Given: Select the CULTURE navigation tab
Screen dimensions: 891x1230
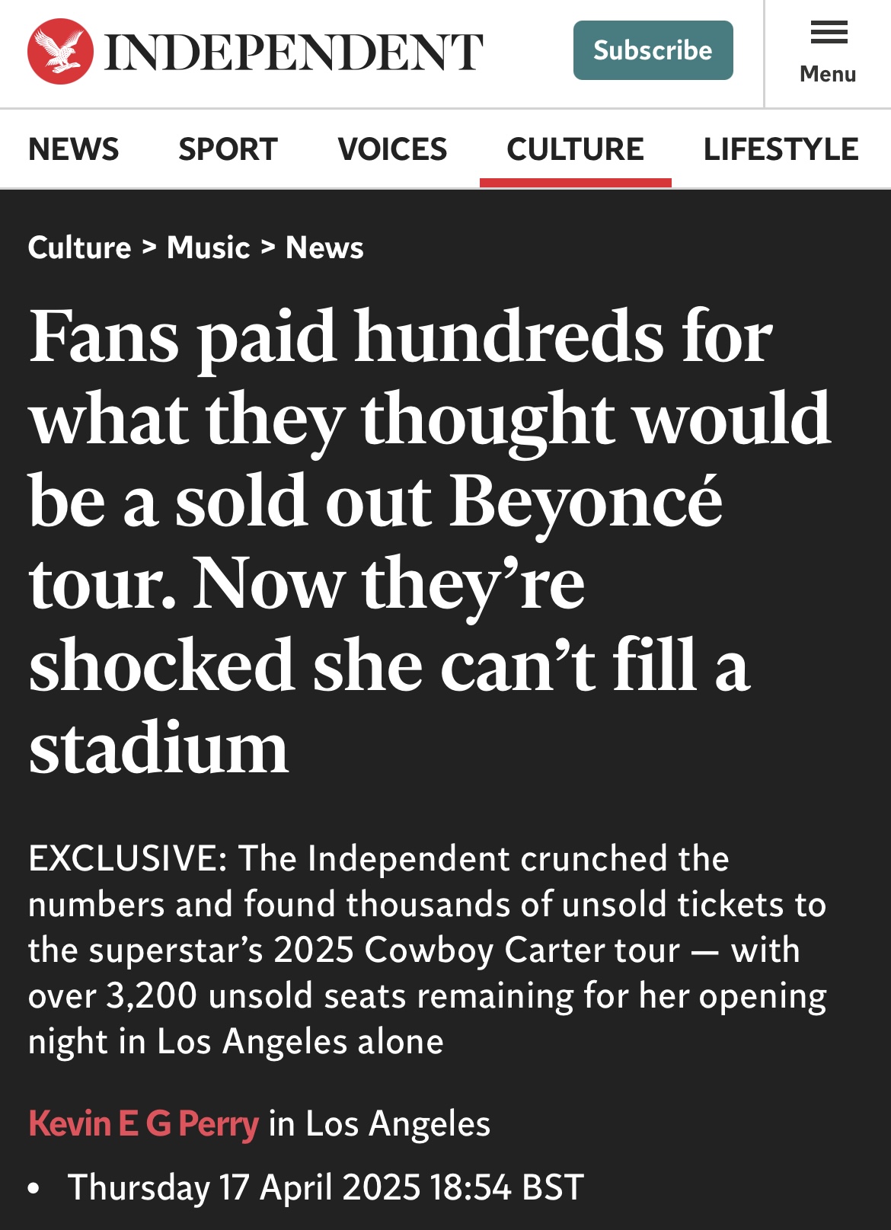Looking at the screenshot, I should (575, 149).
